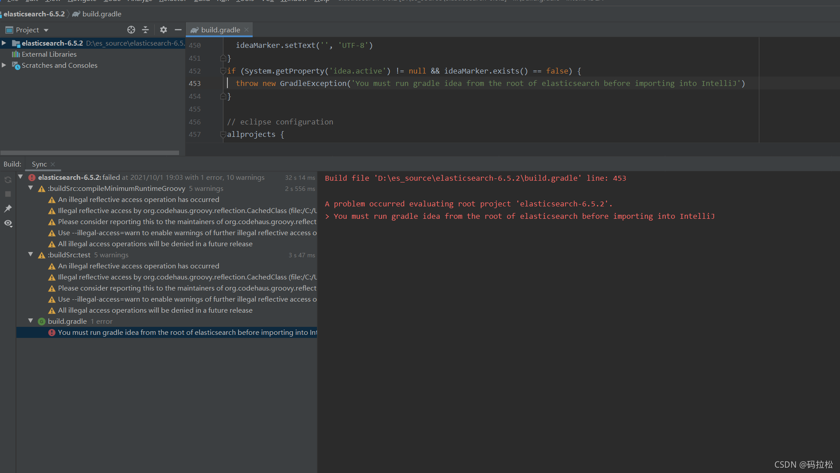Expand Scratches and Consoles node

click(4, 65)
